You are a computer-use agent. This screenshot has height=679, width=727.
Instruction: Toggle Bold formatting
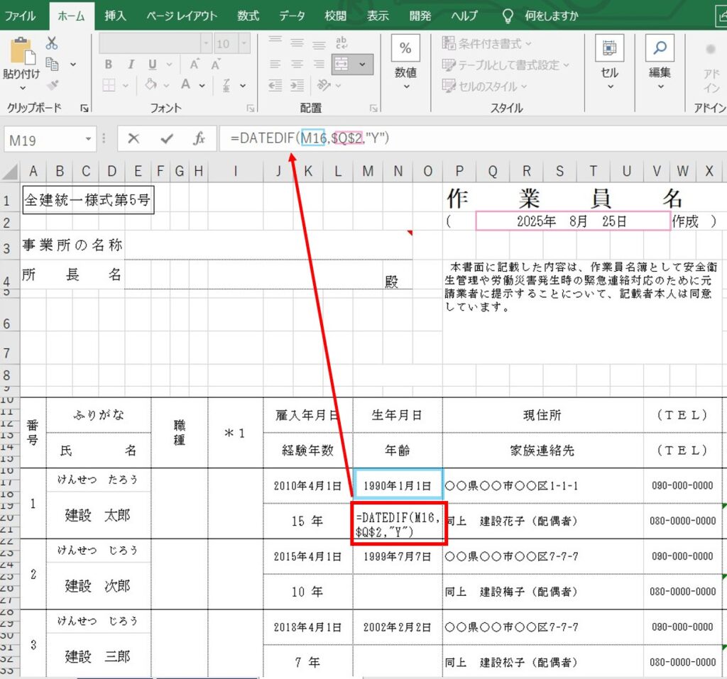click(108, 64)
